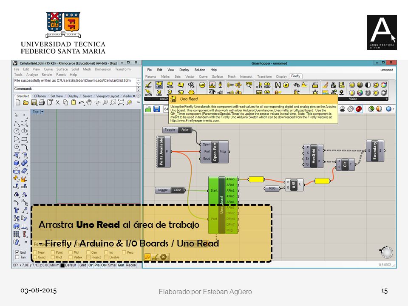
Task: Click the Print icon in Rhino's Standard toolbar
Action: click(42, 102)
